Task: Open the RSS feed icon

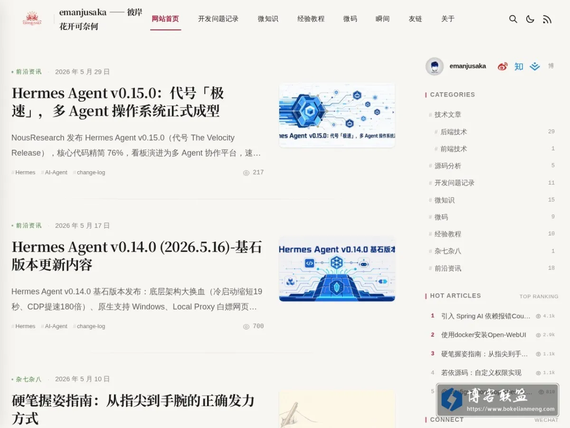Action: pos(547,19)
